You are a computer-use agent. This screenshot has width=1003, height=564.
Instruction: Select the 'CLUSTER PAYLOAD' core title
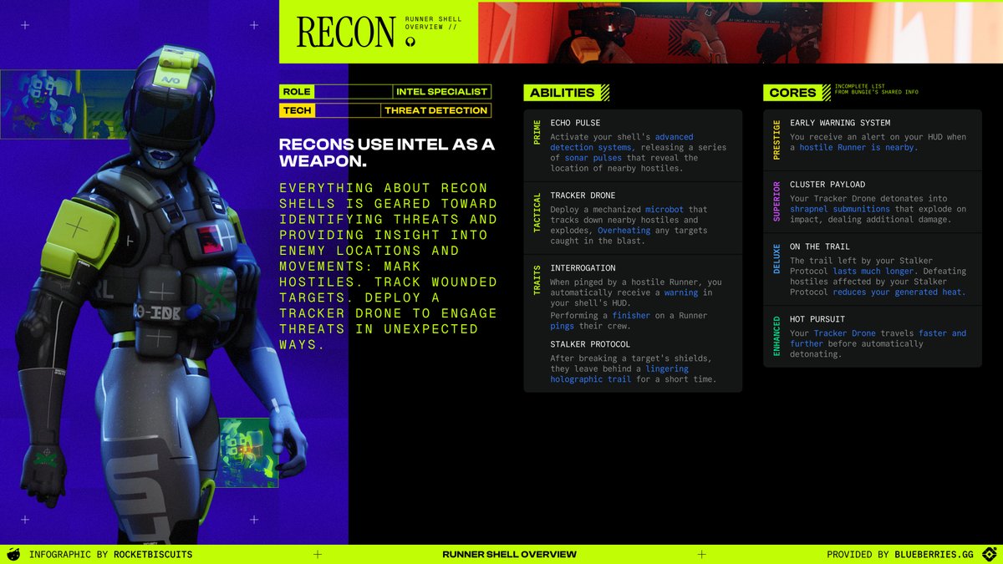(827, 185)
